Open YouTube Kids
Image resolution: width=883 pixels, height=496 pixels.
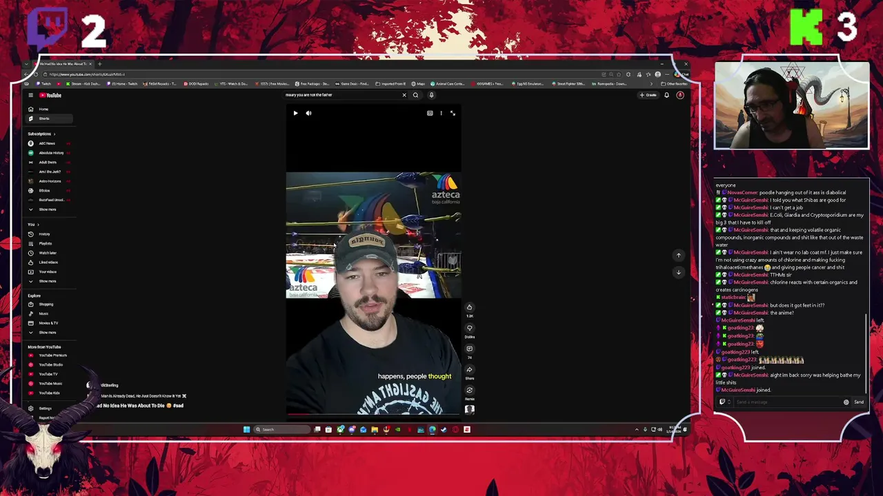click(x=48, y=393)
